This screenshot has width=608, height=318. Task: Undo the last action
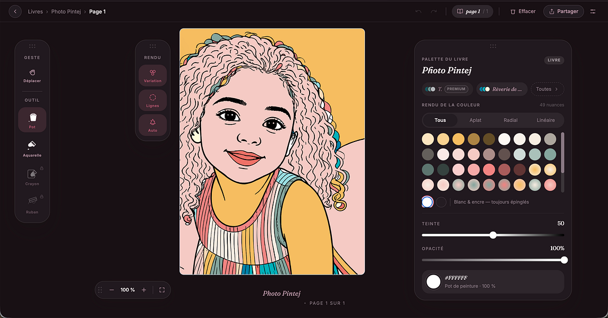418,12
